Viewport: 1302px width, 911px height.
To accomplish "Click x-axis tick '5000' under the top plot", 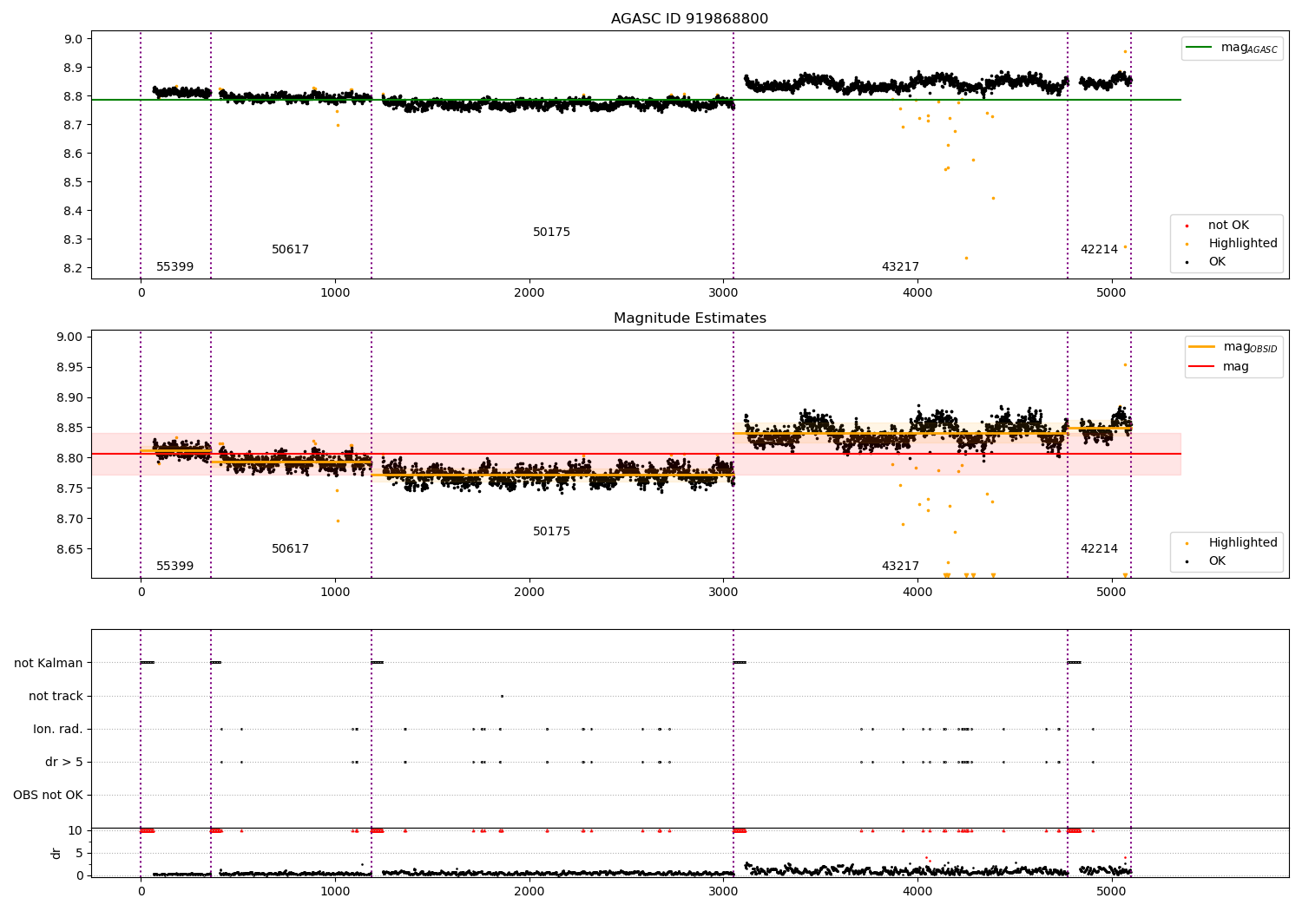I will (1112, 293).
